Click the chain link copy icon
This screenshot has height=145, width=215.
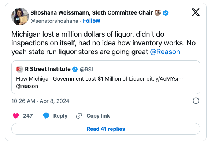click(x=79, y=116)
